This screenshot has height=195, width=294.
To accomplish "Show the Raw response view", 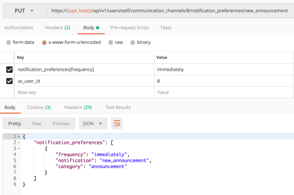I will click(x=37, y=124).
